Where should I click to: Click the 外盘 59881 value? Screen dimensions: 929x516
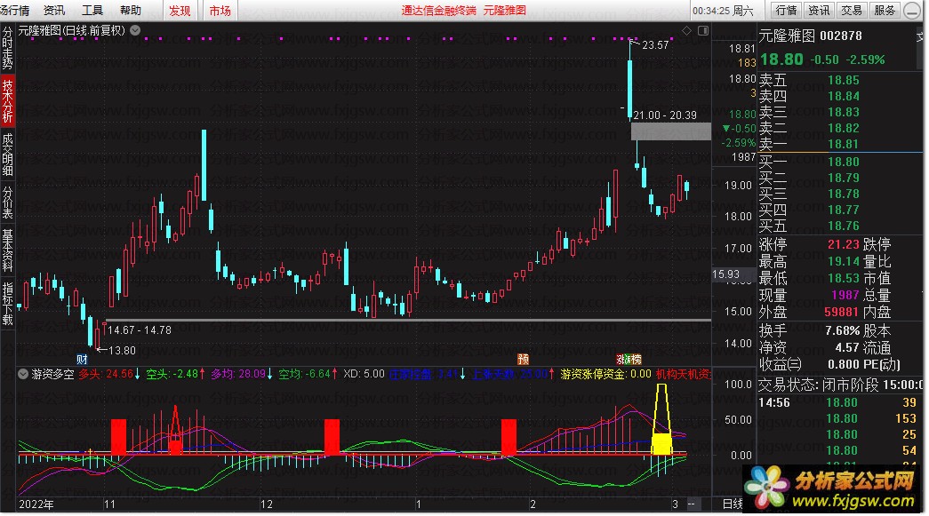[x=842, y=312]
